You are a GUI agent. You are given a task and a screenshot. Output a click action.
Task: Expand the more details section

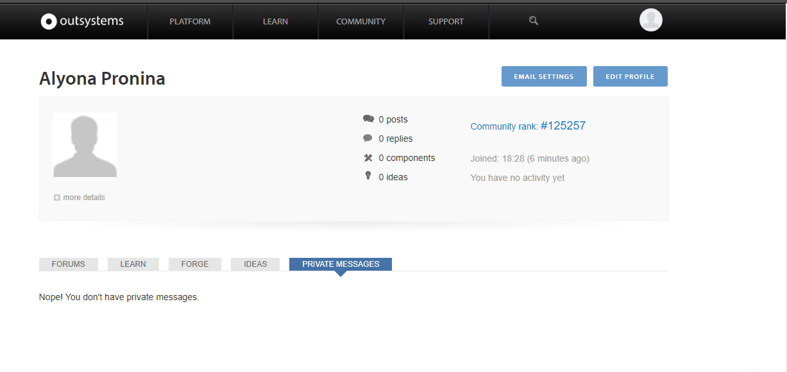click(80, 198)
